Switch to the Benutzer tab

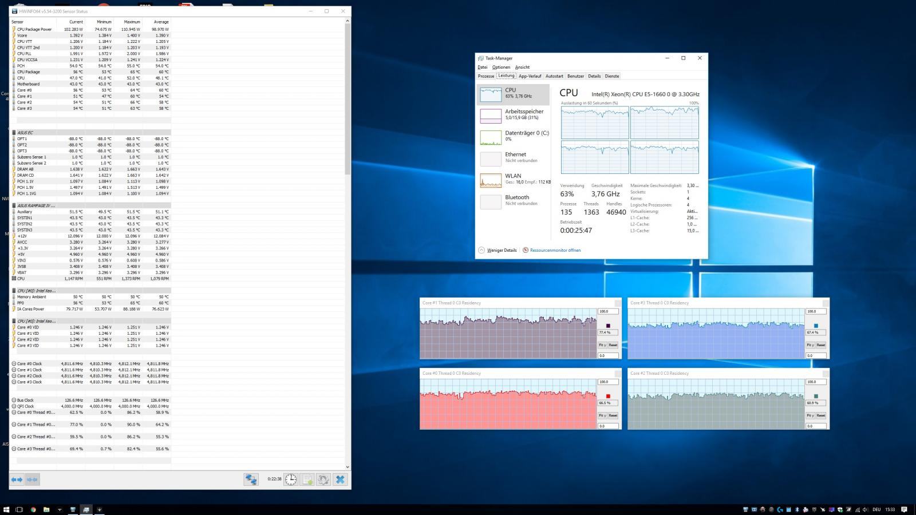point(576,76)
